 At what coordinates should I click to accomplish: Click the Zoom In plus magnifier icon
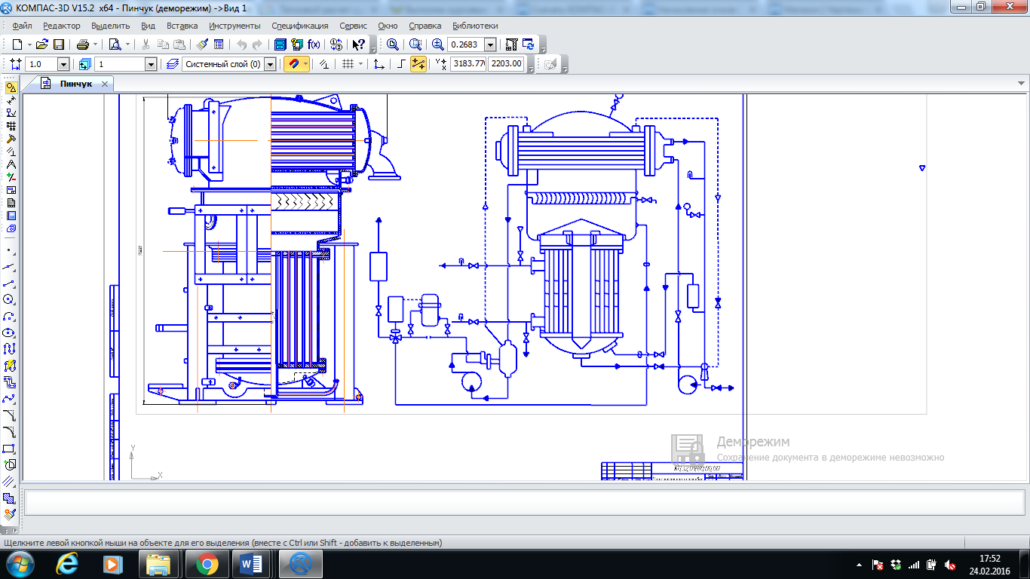click(x=437, y=44)
